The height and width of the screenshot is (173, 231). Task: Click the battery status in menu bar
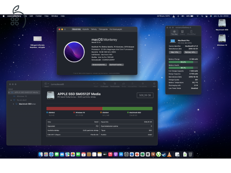point(190,16)
